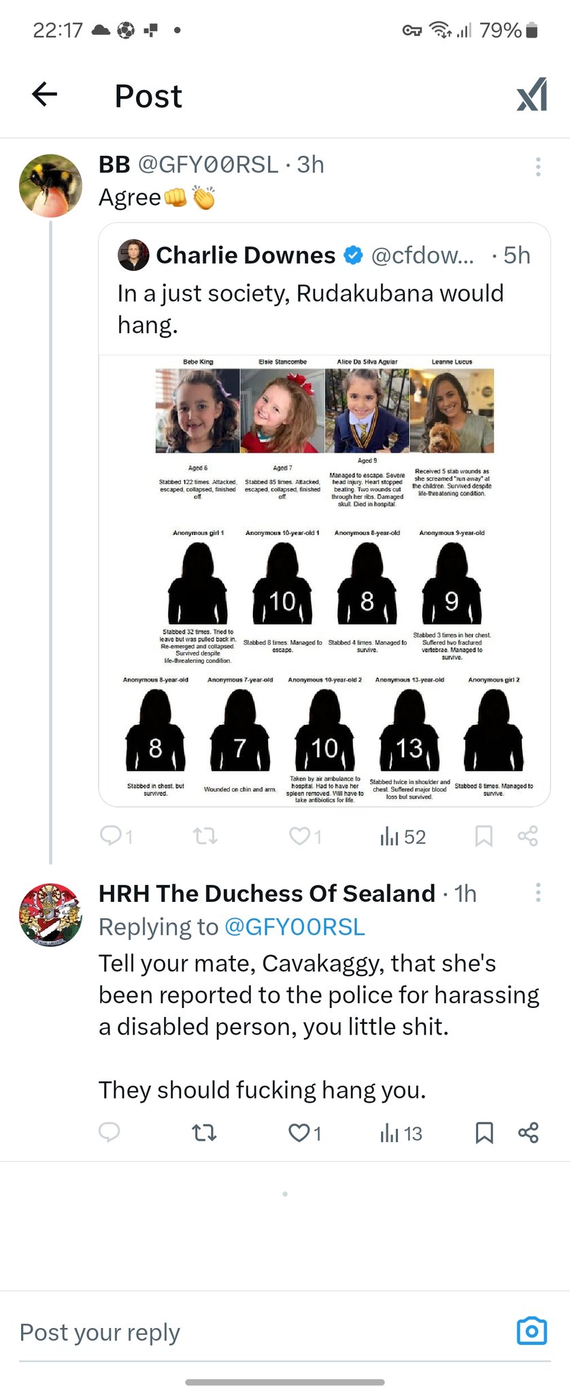The image size is (570, 1394).
Task: Like the Duchess of Sealand reply
Action: (300, 1133)
